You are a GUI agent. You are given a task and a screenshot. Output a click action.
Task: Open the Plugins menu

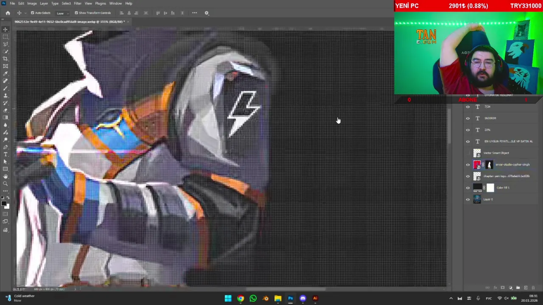101,3
